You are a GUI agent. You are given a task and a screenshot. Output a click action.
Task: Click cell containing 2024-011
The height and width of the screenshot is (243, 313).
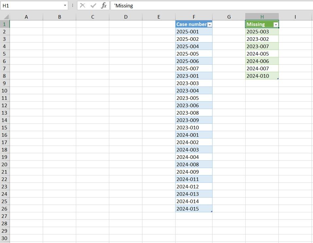coord(194,179)
